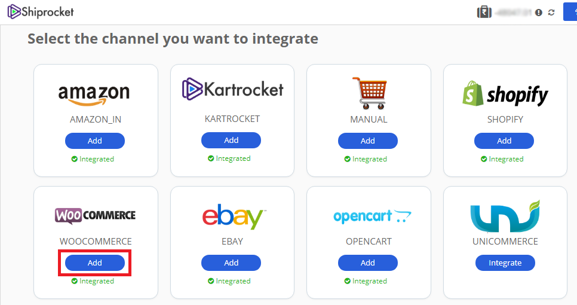Click the Integrated status under Kartrocket
The width and height of the screenshot is (577, 305).
229,158
